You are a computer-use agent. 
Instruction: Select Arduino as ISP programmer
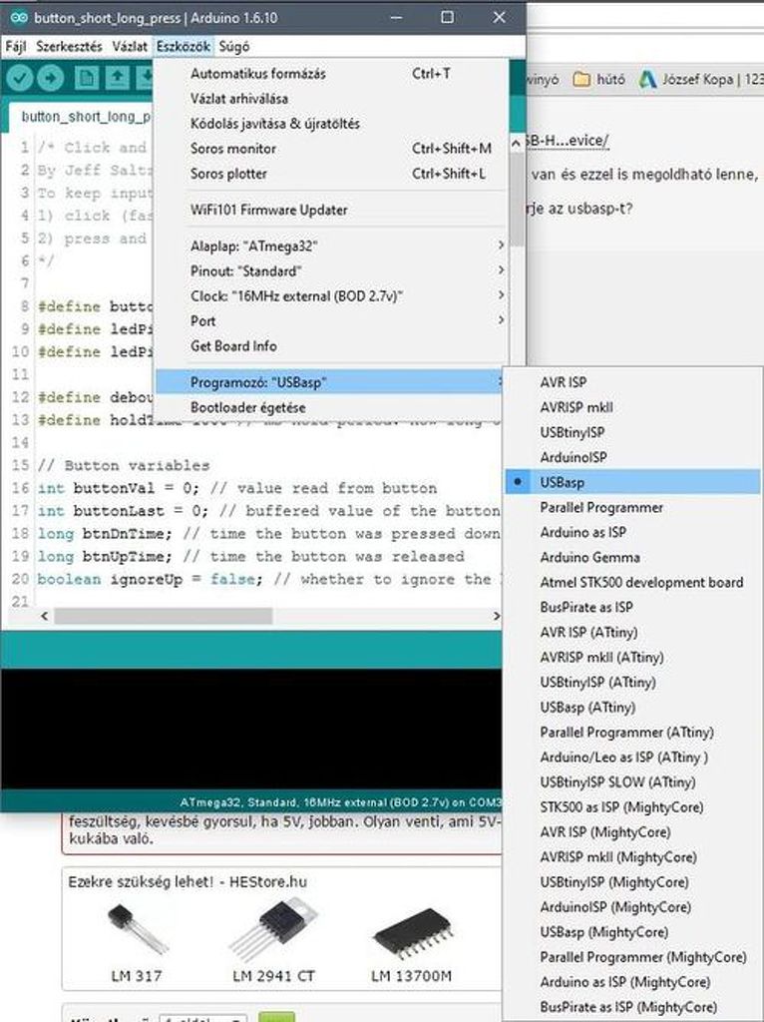631,533
